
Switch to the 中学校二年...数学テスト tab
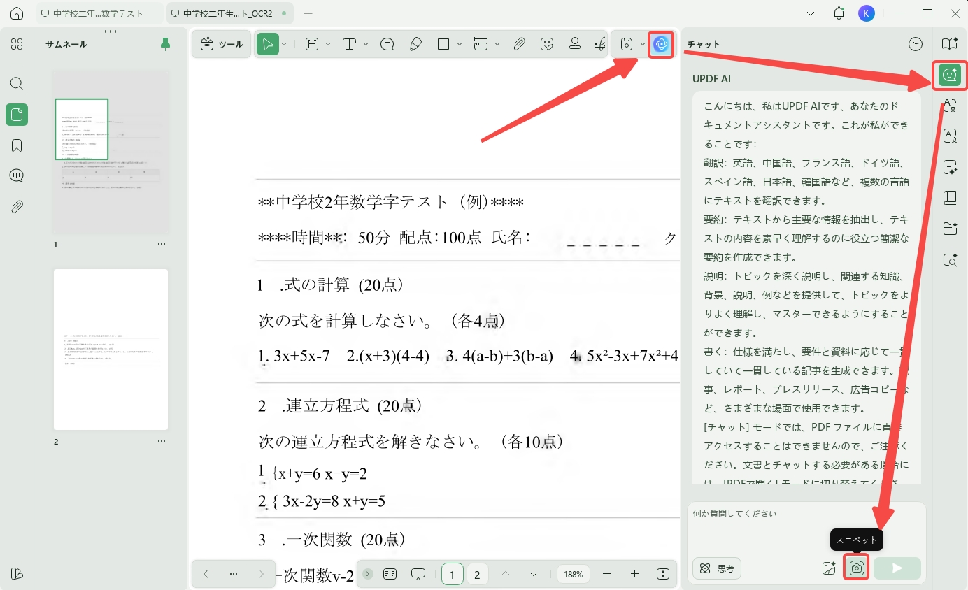point(99,13)
